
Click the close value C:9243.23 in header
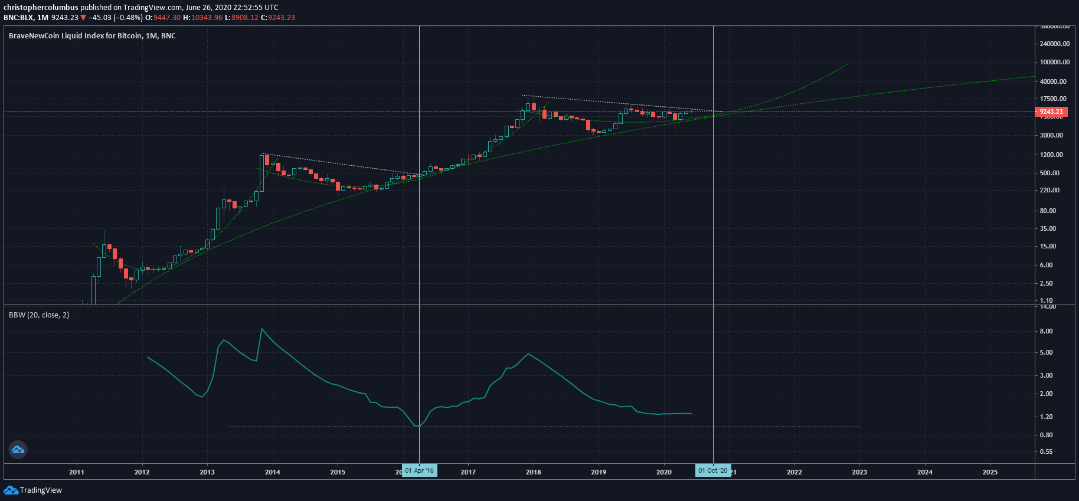(278, 18)
